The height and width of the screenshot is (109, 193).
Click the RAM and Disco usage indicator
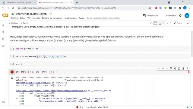(159, 23)
